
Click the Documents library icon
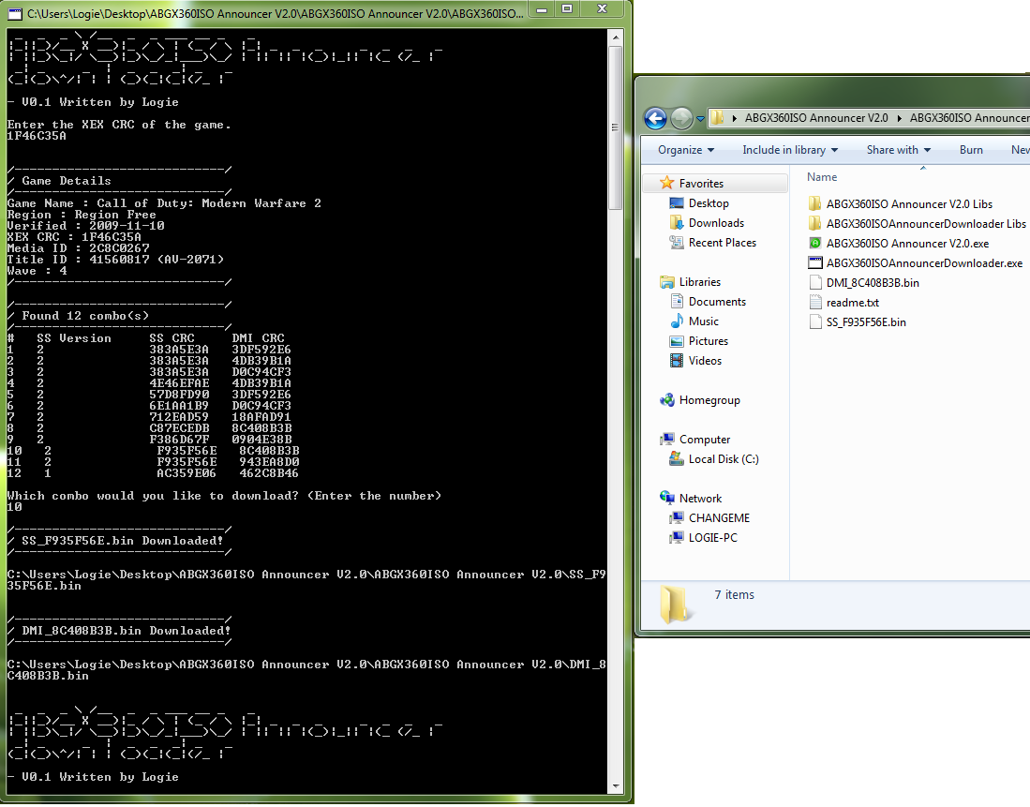(677, 302)
